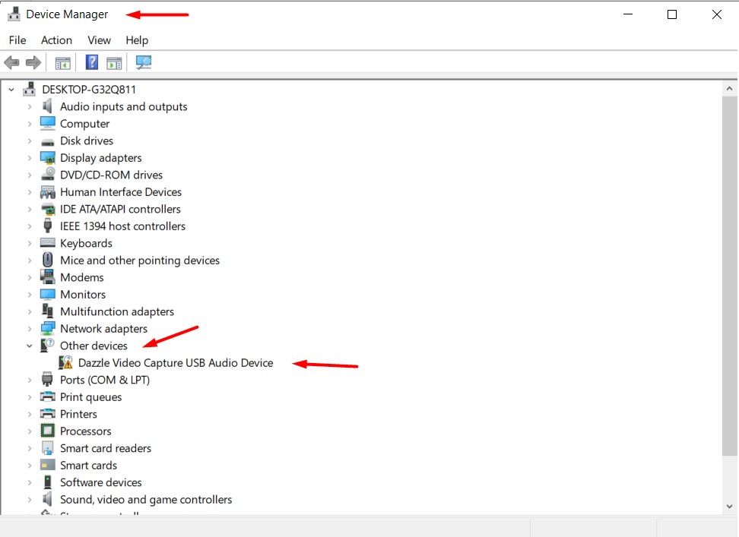Minimize the Device Manager window
Image resolution: width=739 pixels, height=537 pixels.
(628, 14)
